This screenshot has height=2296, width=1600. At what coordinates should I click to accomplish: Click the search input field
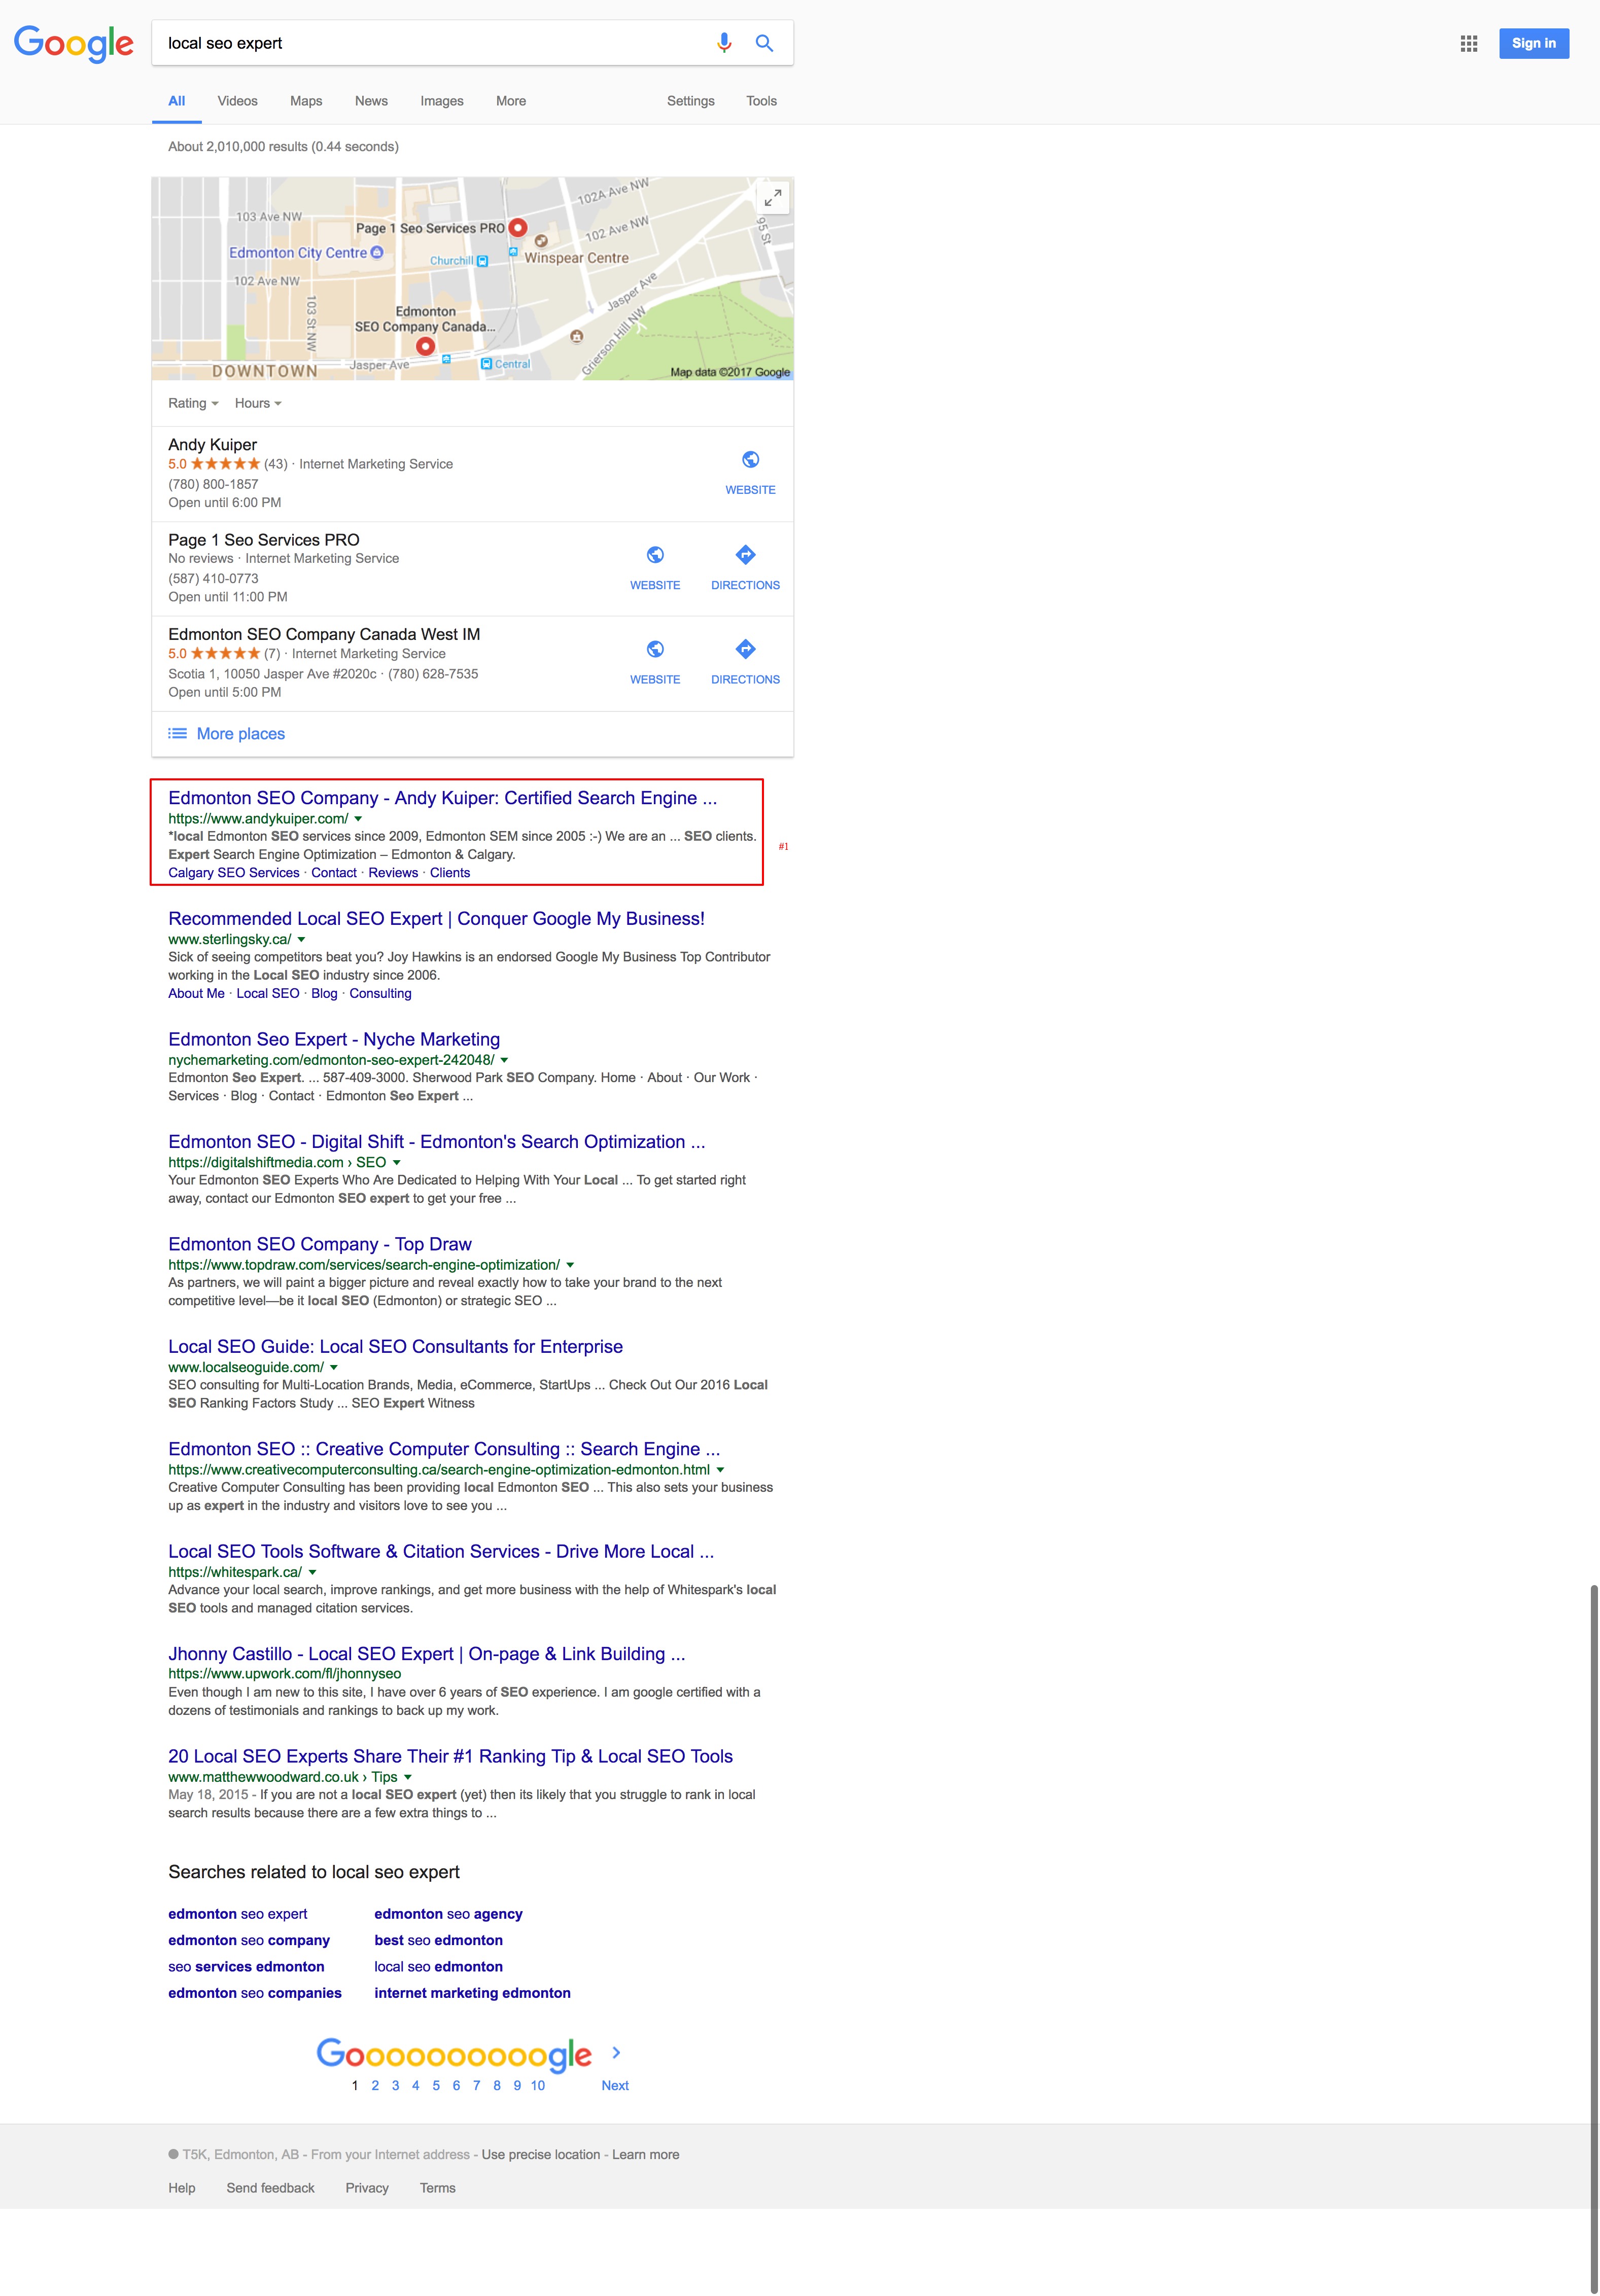[430, 43]
